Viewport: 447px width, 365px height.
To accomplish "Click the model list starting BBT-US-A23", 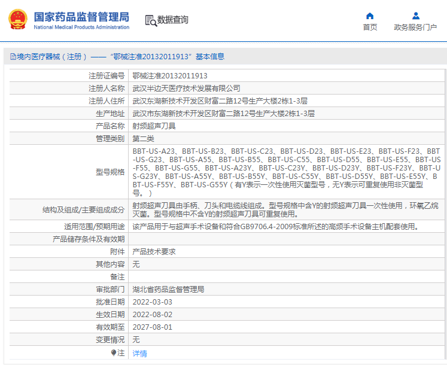I will tap(286, 172).
